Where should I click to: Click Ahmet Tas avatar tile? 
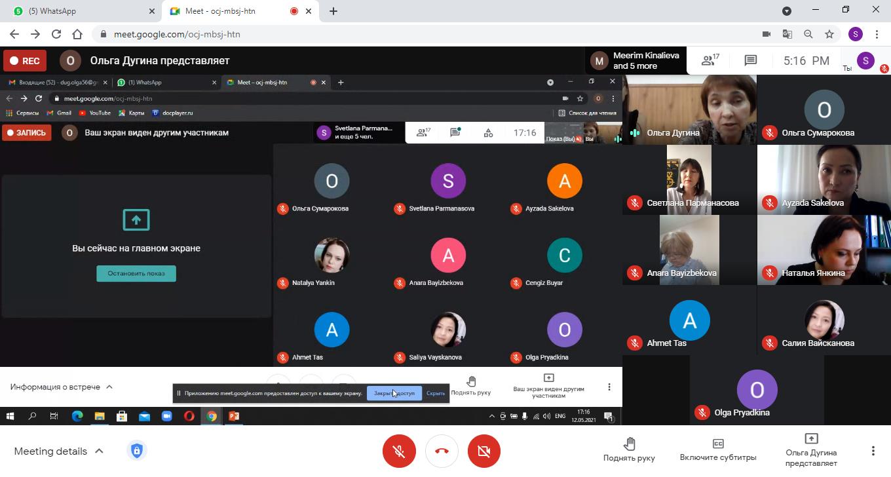pos(689,320)
